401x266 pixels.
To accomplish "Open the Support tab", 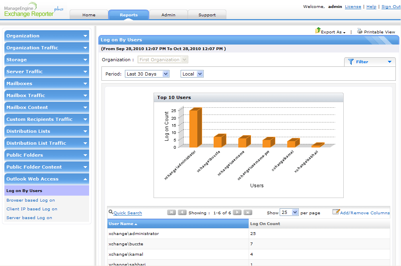I will pyautogui.click(x=207, y=15).
